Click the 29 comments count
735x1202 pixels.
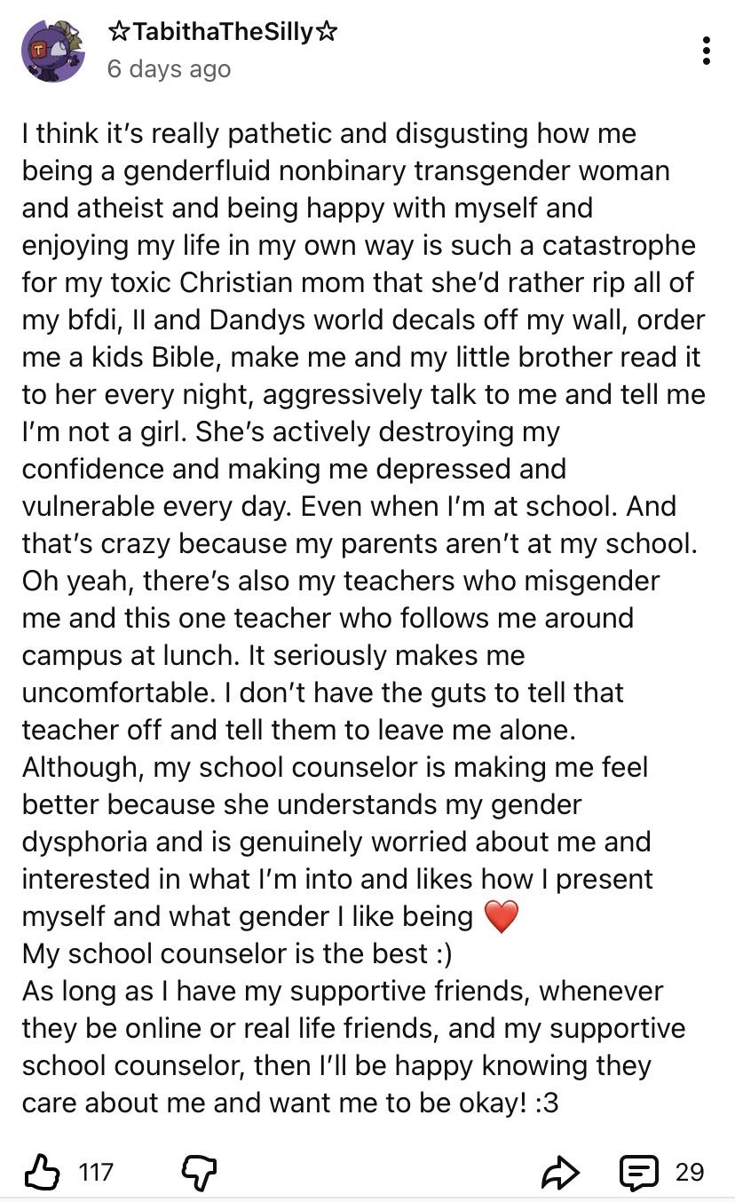(690, 1172)
